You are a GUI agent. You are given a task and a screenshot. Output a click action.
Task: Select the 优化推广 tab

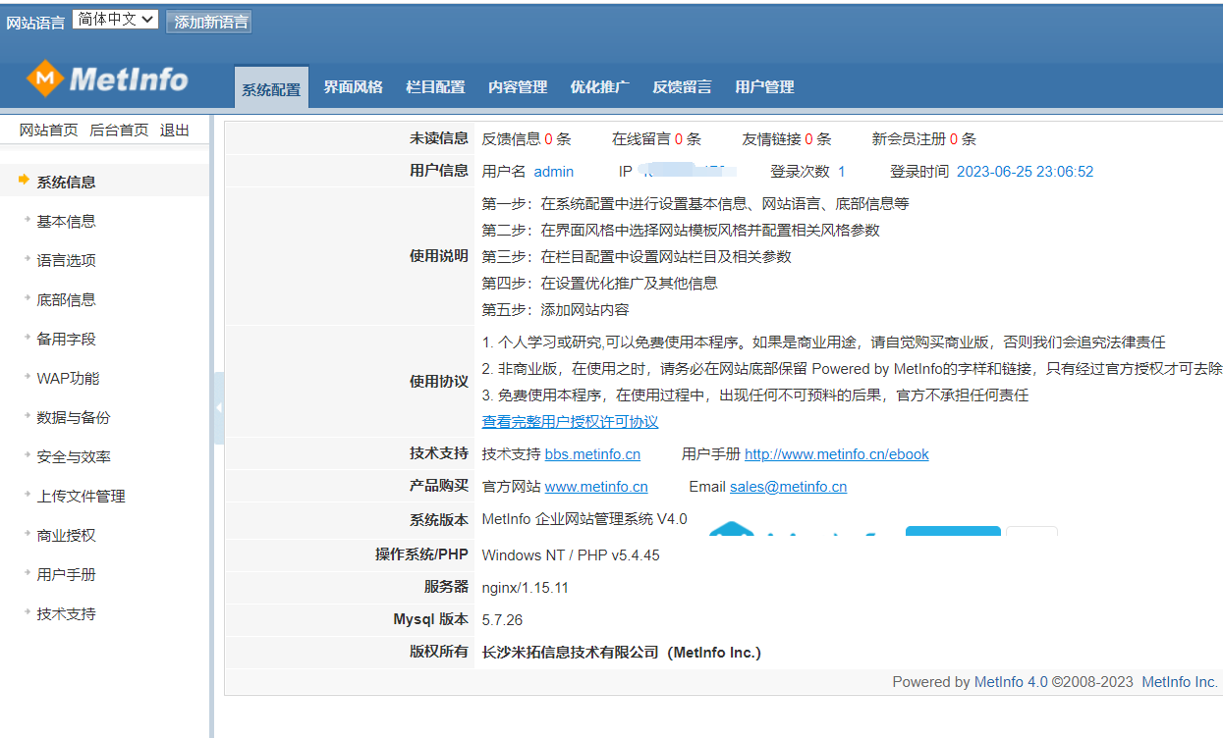coord(599,87)
